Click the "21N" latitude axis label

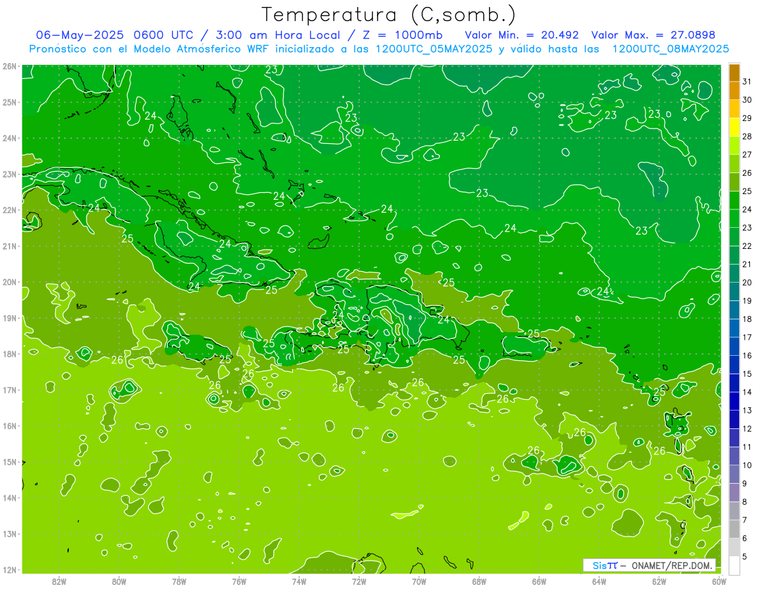[x=9, y=246]
